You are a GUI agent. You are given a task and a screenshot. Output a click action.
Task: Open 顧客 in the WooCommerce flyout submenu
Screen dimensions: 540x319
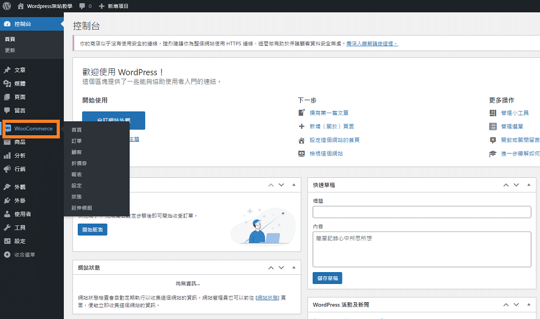click(77, 152)
